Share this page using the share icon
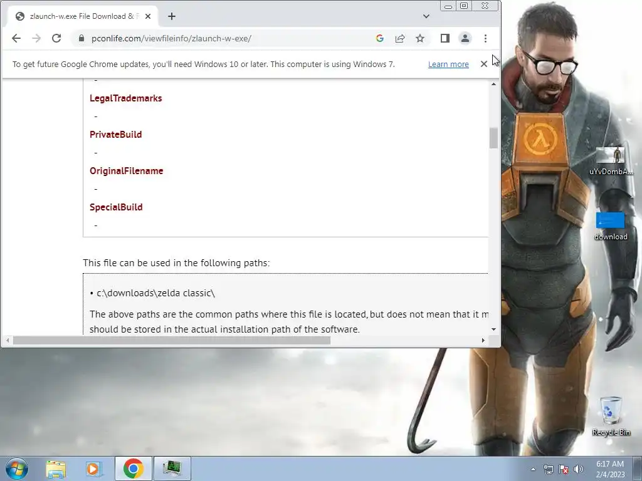 (399, 38)
